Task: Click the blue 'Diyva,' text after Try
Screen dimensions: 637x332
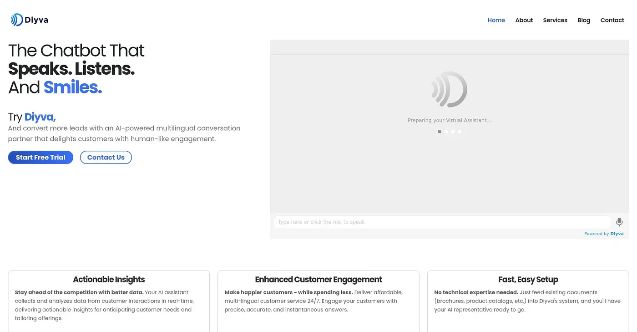Action: (x=40, y=117)
